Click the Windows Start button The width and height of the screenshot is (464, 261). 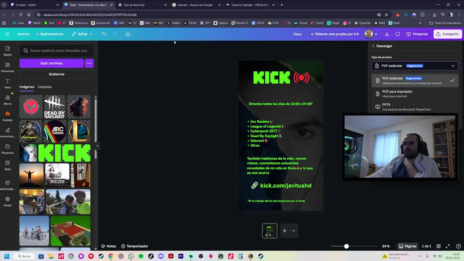click(7, 256)
